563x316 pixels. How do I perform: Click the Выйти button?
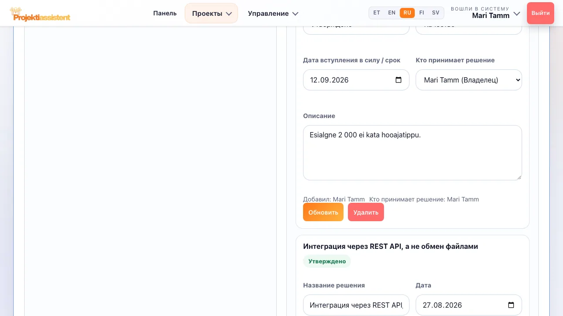pos(541,13)
